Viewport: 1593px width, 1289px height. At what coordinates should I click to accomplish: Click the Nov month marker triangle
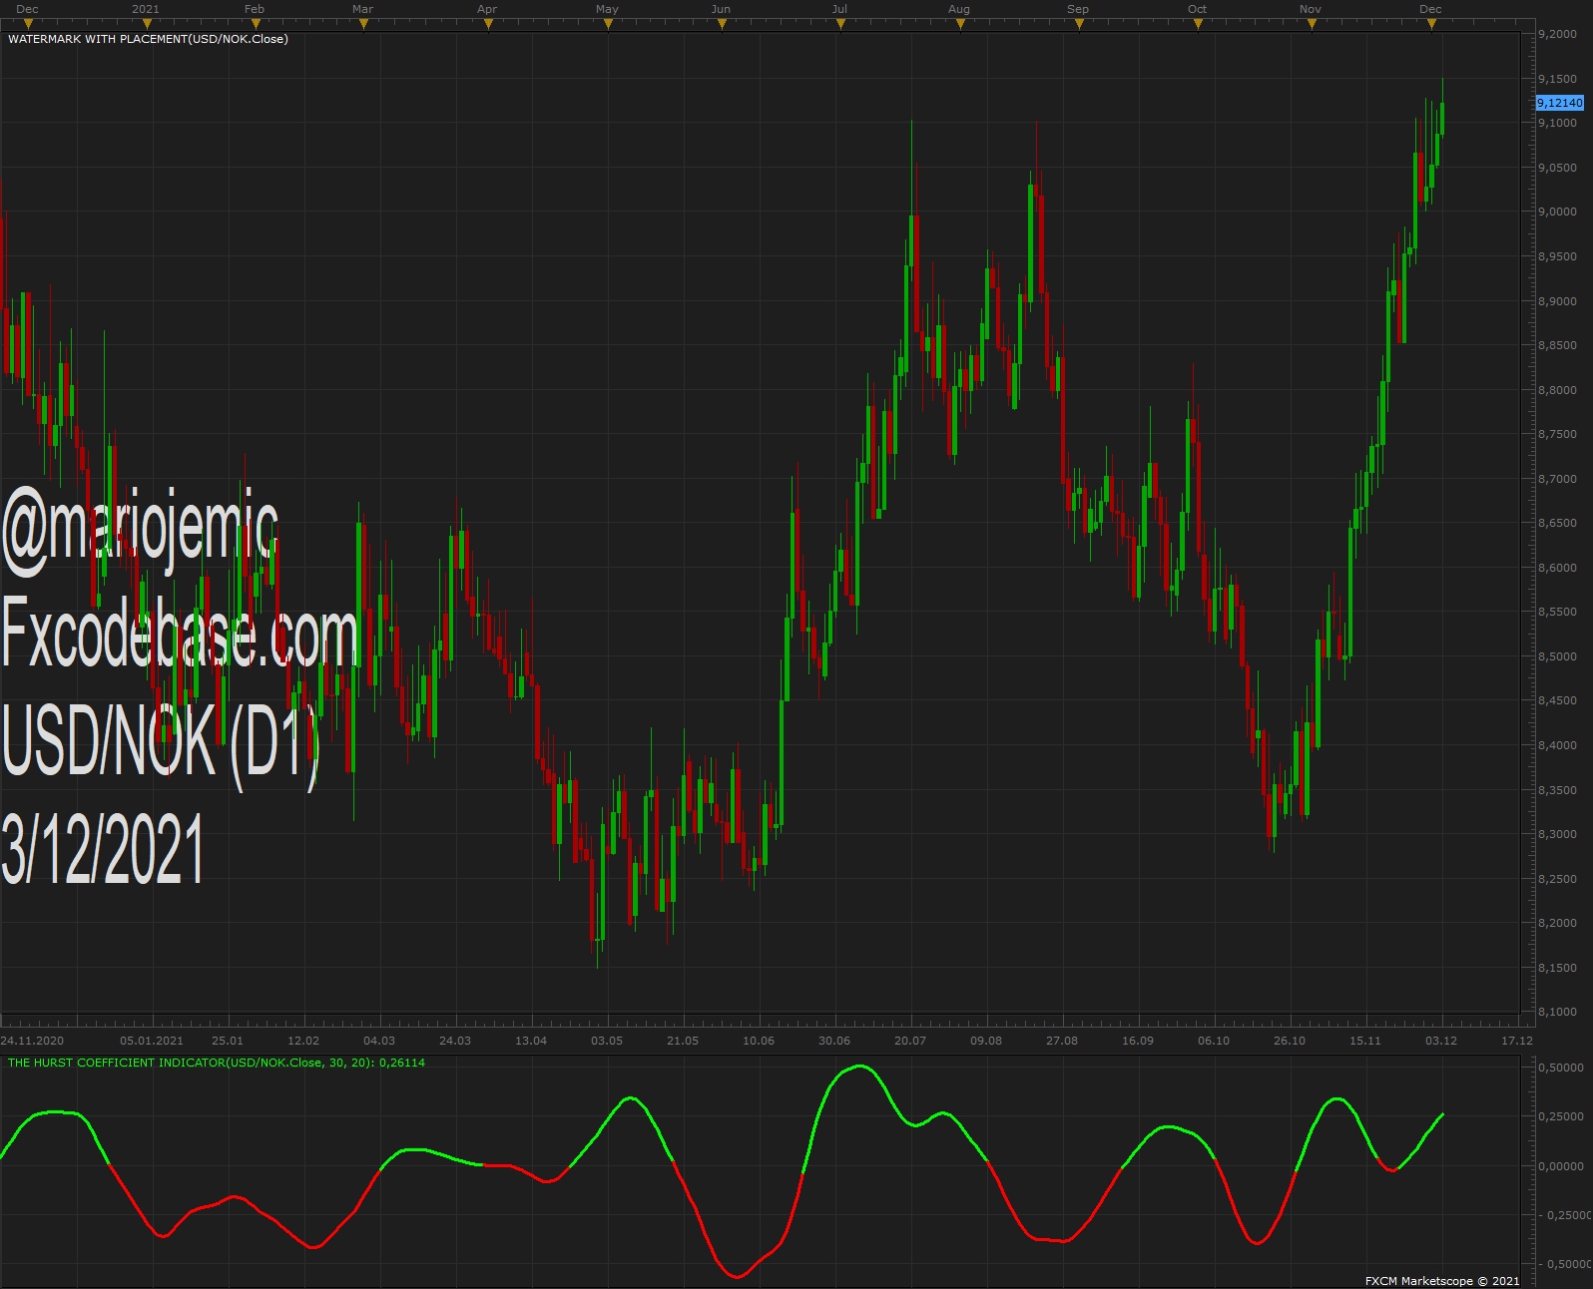click(1312, 24)
